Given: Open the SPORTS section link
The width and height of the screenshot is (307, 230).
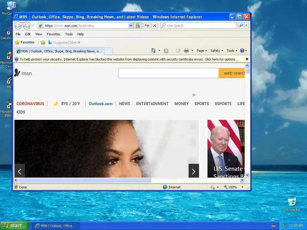Looking at the screenshot, I should click(202, 104).
